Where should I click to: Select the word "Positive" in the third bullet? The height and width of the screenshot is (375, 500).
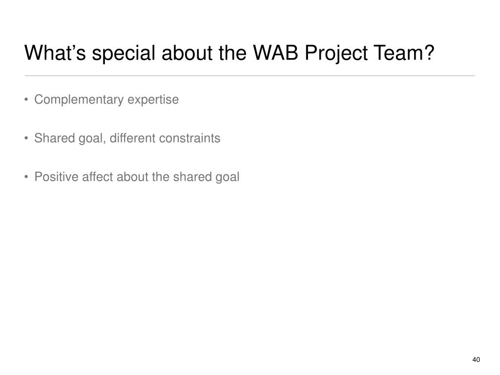pos(56,177)
